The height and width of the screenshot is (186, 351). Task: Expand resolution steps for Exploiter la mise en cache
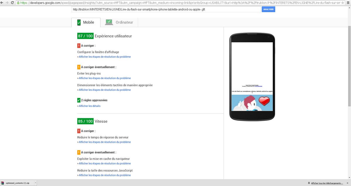tap(104, 164)
